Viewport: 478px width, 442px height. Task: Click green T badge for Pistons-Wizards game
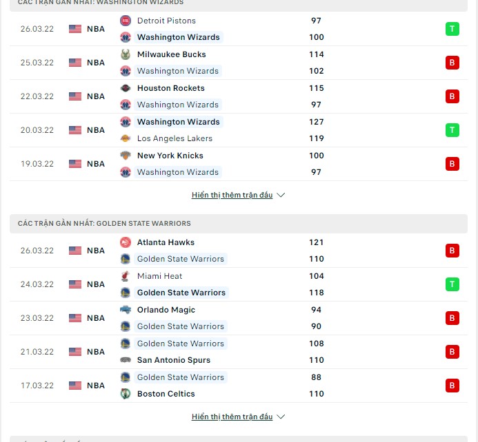click(452, 29)
